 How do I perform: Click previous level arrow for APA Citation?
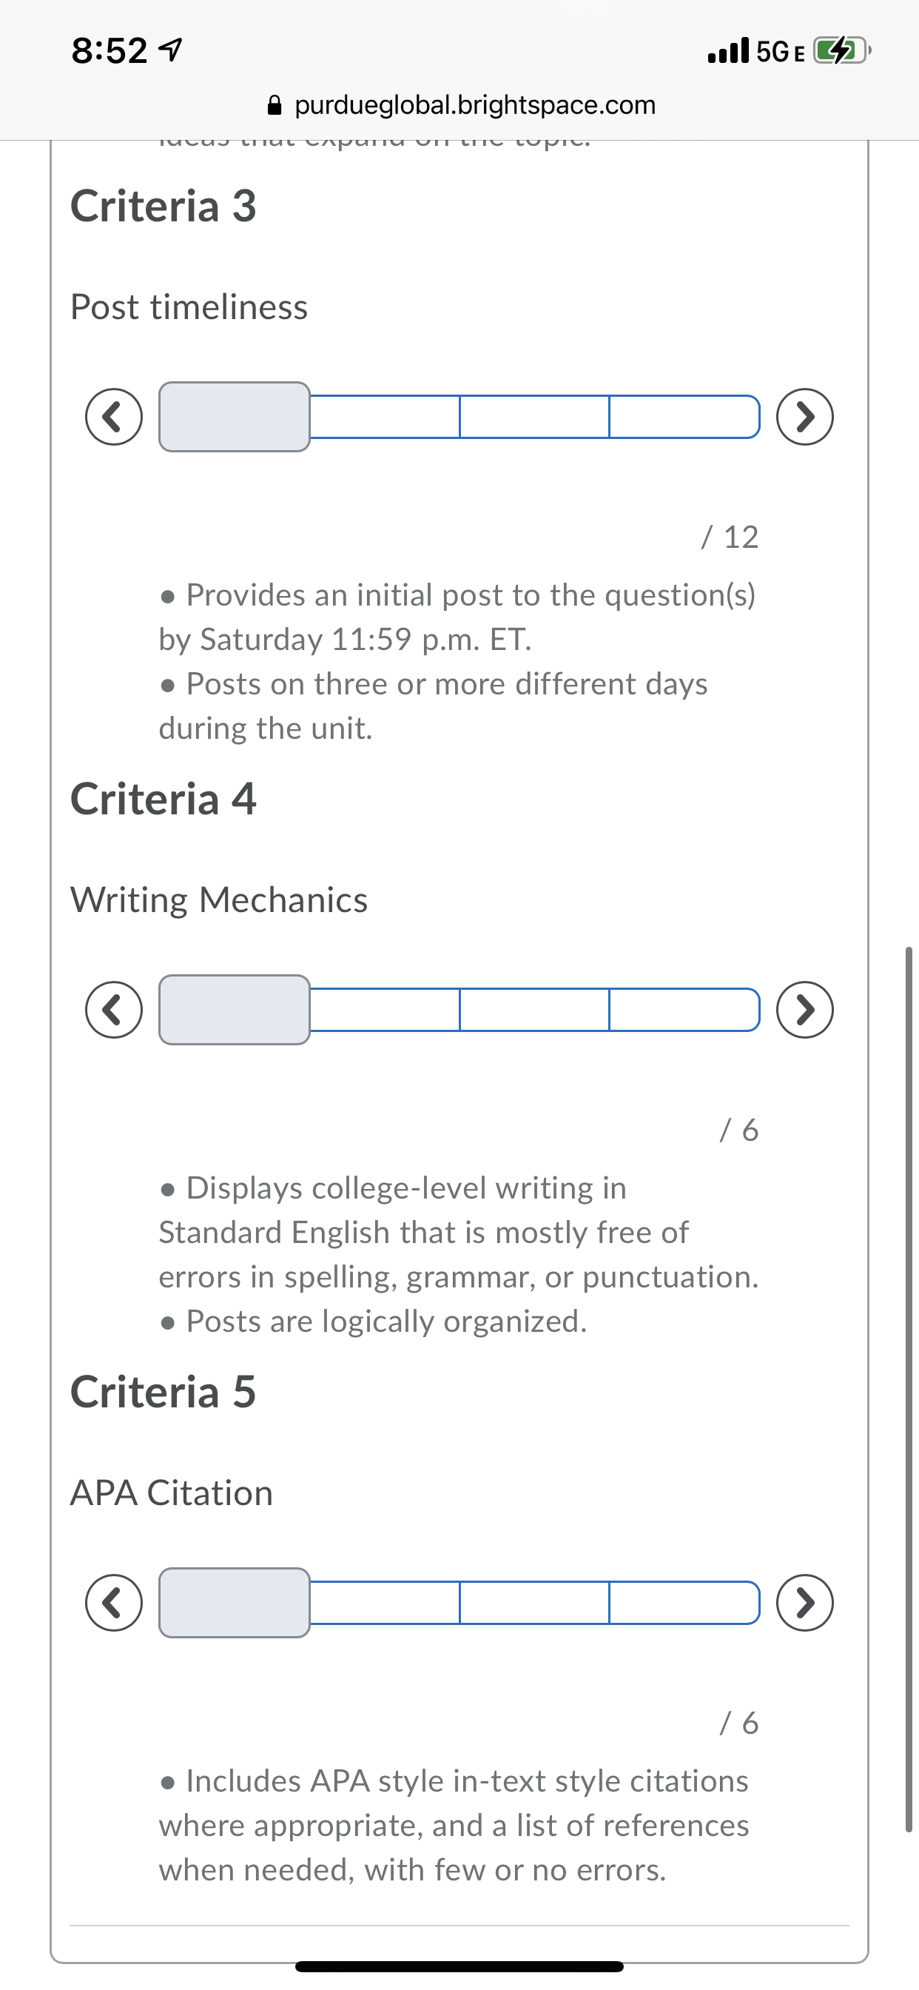tap(113, 1603)
